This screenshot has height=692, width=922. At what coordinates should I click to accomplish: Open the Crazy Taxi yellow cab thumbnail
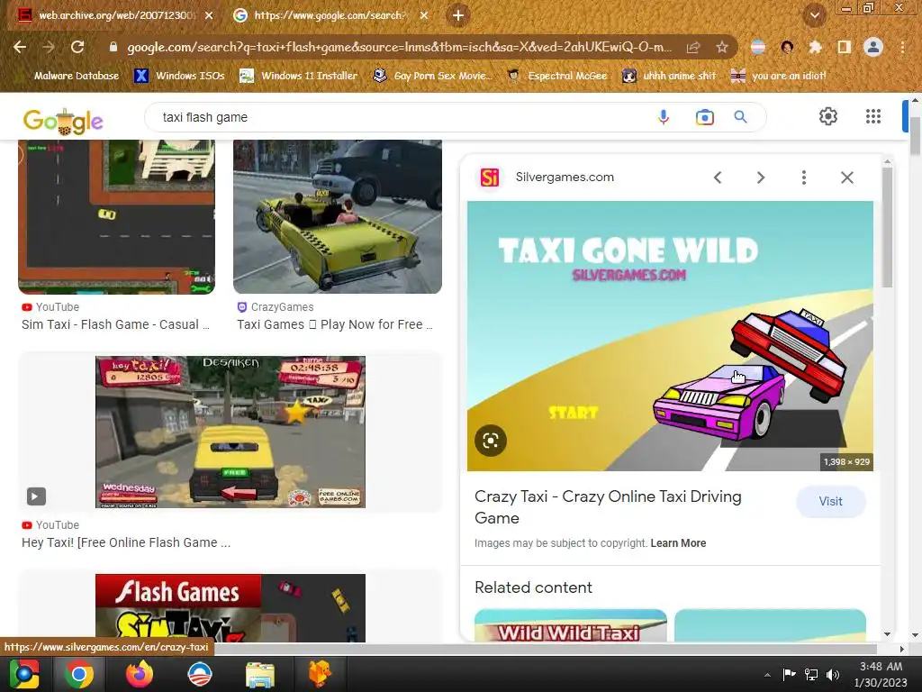pyautogui.click(x=338, y=216)
